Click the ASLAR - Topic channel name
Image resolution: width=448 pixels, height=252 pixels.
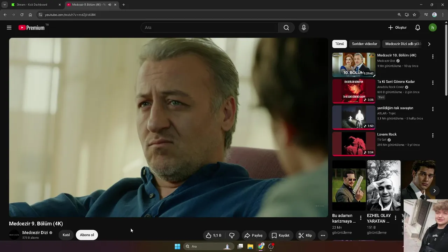(x=386, y=113)
